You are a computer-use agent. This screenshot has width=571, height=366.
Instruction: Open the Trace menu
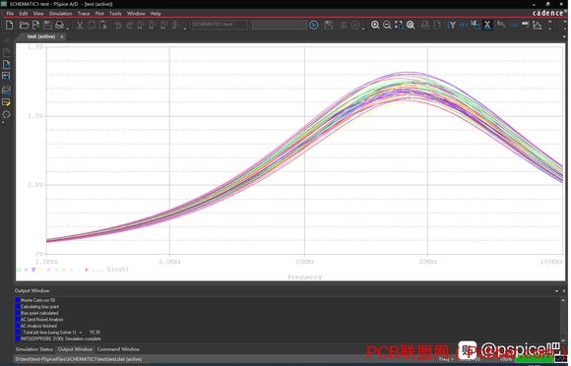(x=84, y=14)
